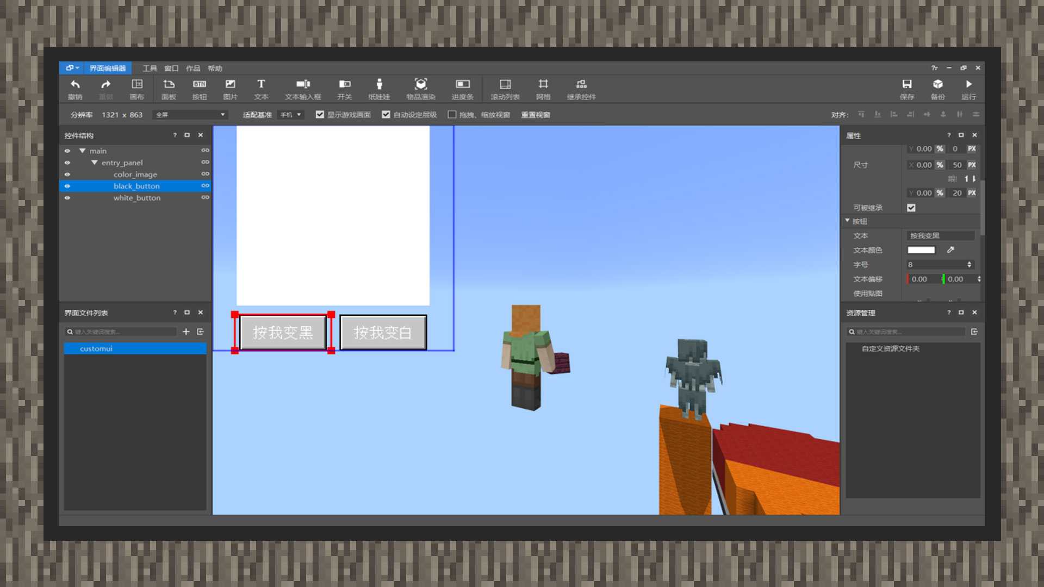Click the 重置视窗 button
The image size is (1044, 587).
(x=536, y=115)
